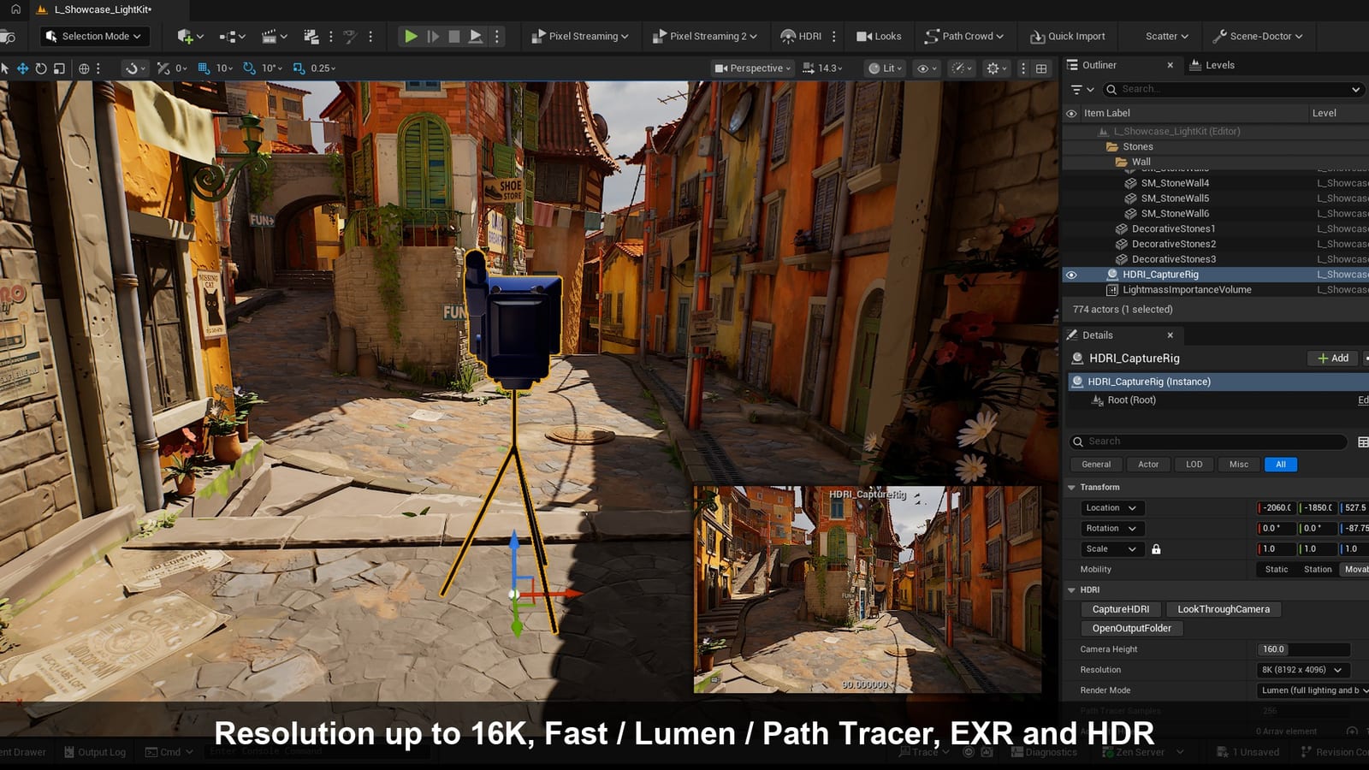1369x770 pixels.
Task: Switch to the Levels tab
Action: point(1212,65)
